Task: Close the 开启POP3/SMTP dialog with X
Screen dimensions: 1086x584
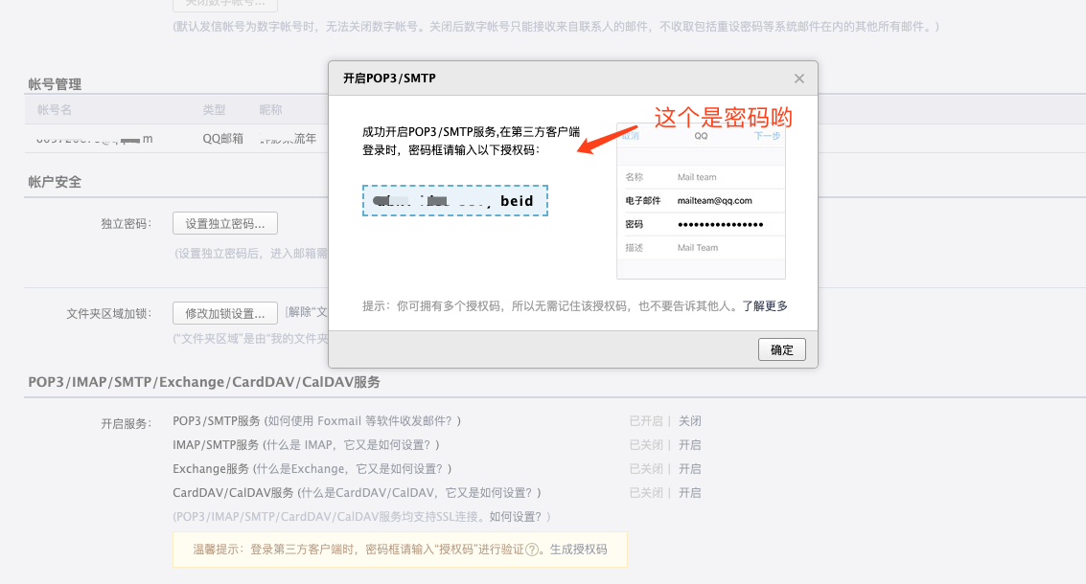Action: 799,79
